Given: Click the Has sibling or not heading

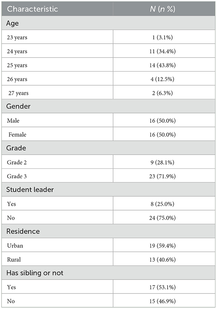Looking at the screenshot, I should pyautogui.click(x=35, y=273).
